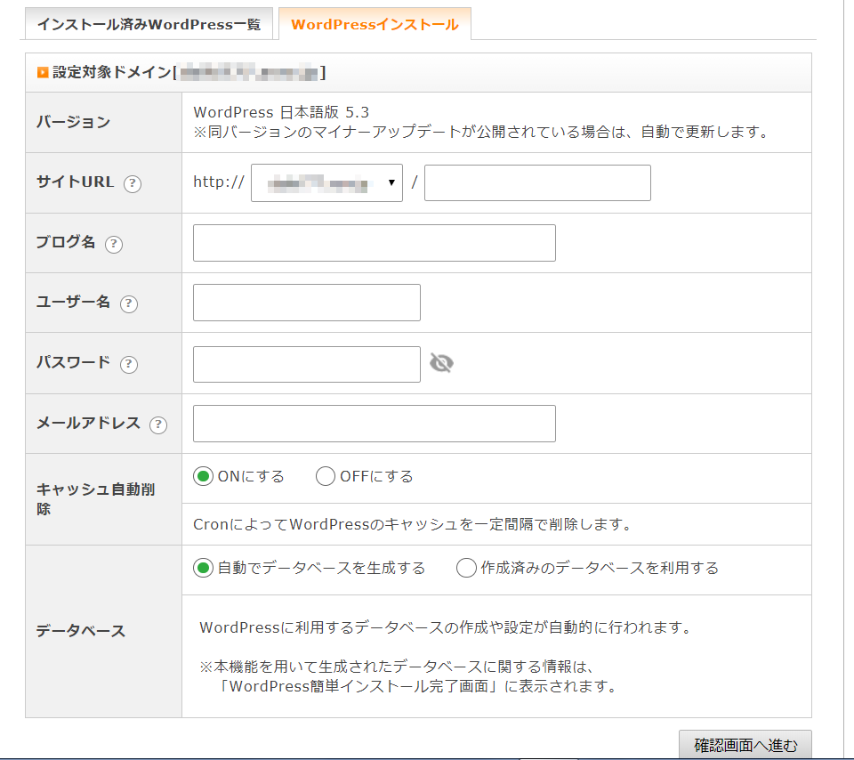Focus the パスワード input field
The height and width of the screenshot is (760, 854).
(x=307, y=365)
